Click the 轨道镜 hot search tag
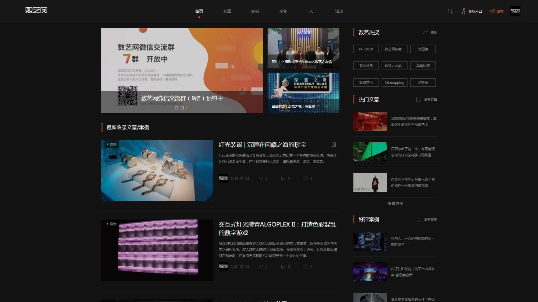Screen dimensions: 538x302 [x=423, y=49]
